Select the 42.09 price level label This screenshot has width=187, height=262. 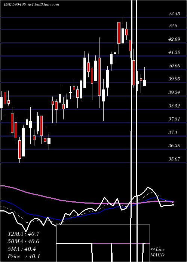[174, 39]
